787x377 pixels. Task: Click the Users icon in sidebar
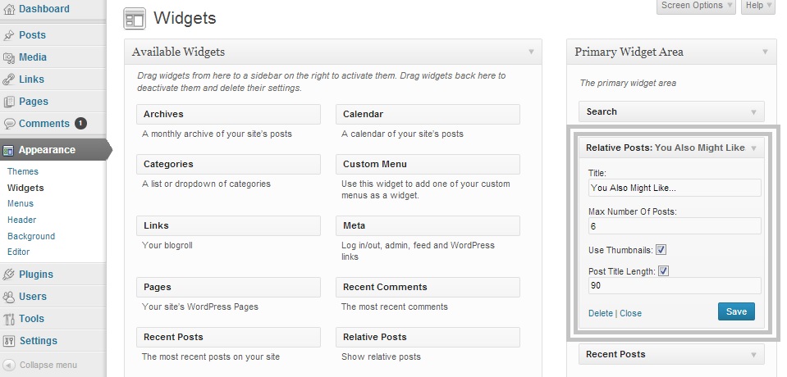pos(9,297)
